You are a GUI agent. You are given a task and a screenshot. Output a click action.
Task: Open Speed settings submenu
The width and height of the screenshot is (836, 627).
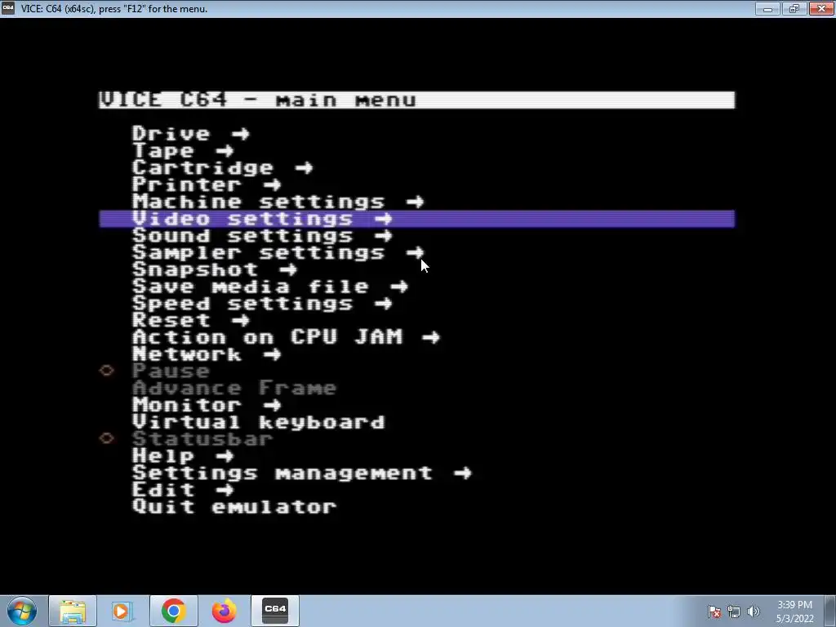pos(262,304)
